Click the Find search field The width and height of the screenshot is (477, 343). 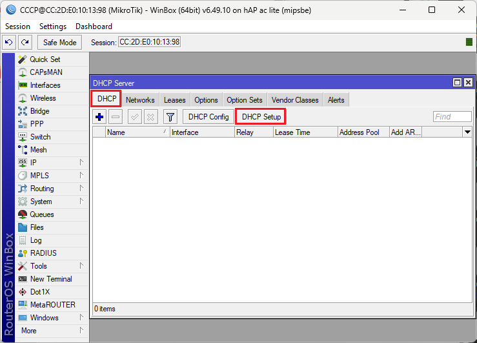point(452,116)
